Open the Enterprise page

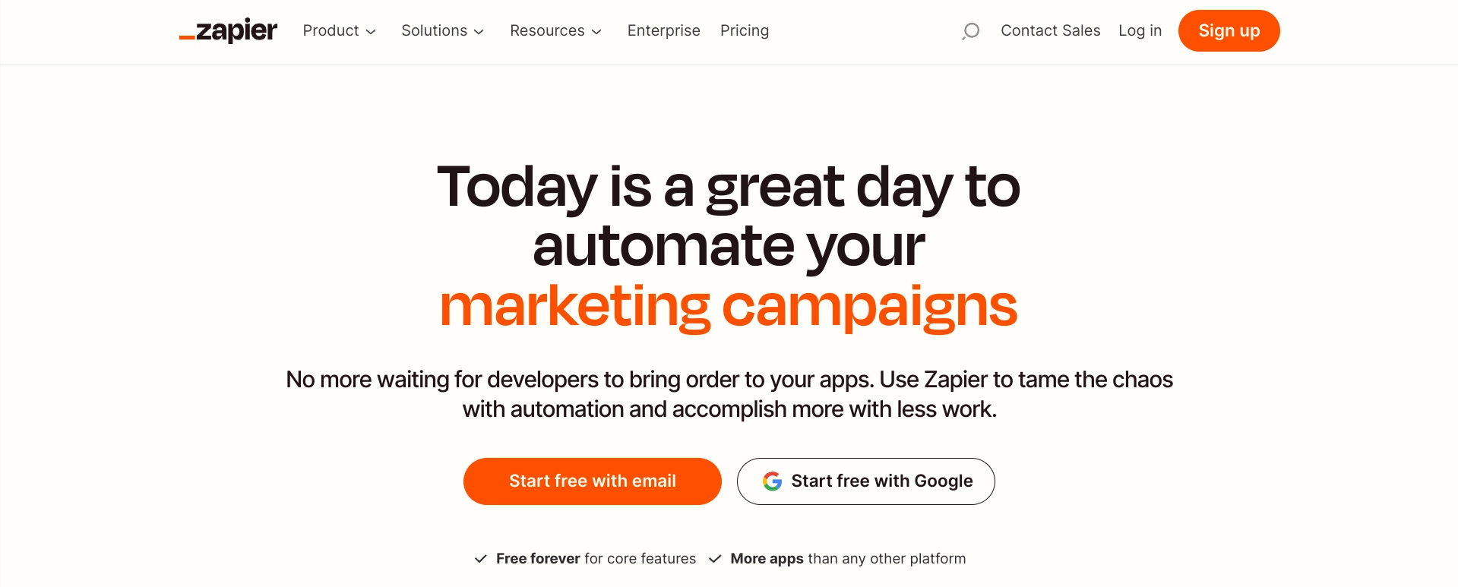(663, 31)
